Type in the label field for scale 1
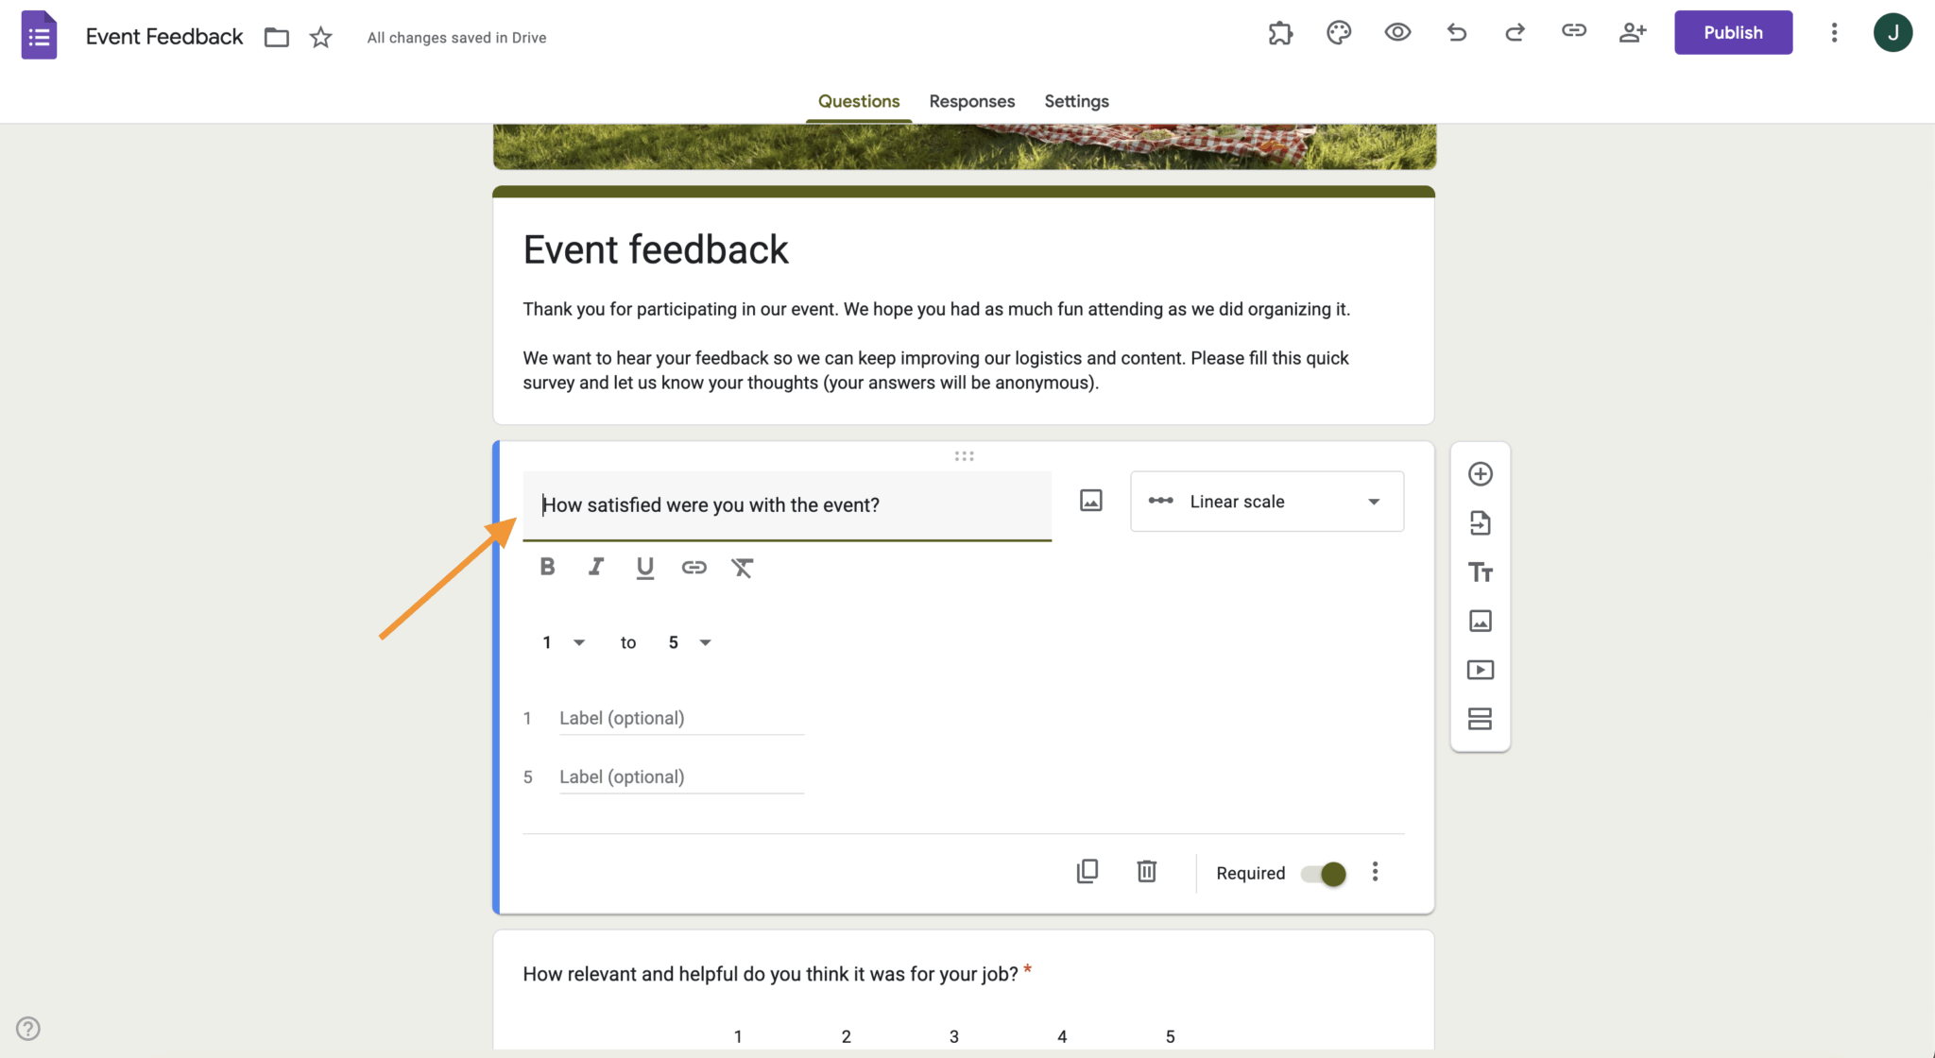The image size is (1935, 1058). click(680, 718)
